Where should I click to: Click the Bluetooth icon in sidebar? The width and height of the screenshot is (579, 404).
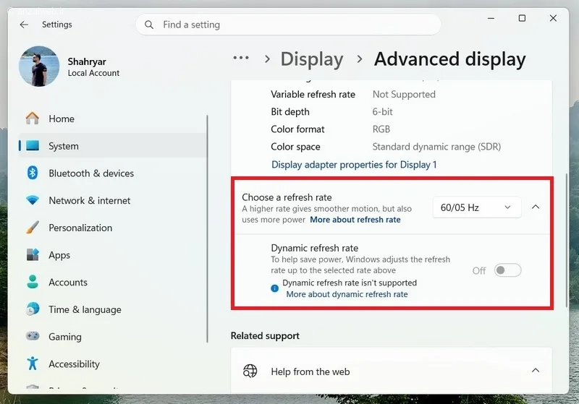(33, 173)
